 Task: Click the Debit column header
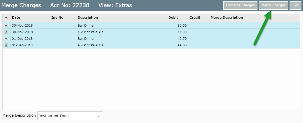(x=173, y=18)
